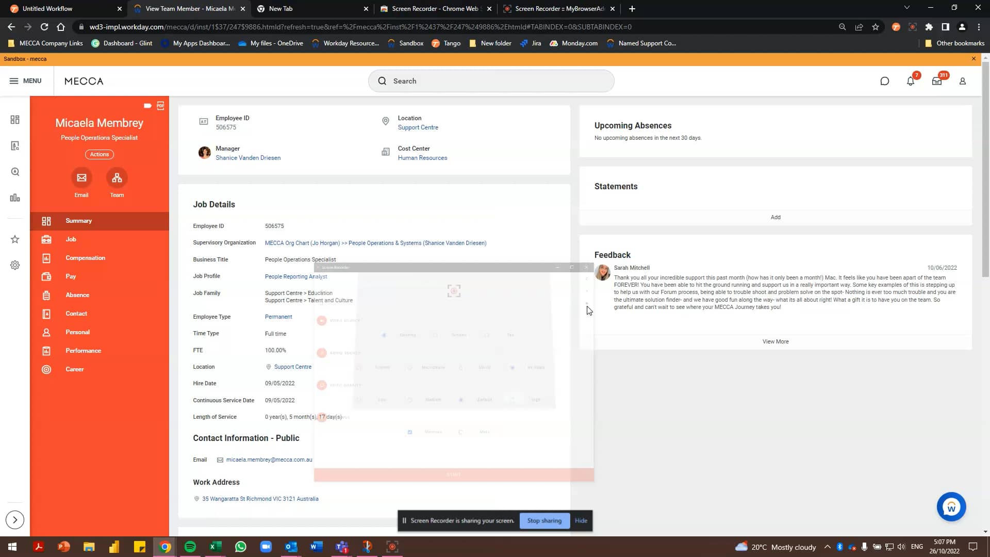Open the Actions button under employee name

point(100,154)
